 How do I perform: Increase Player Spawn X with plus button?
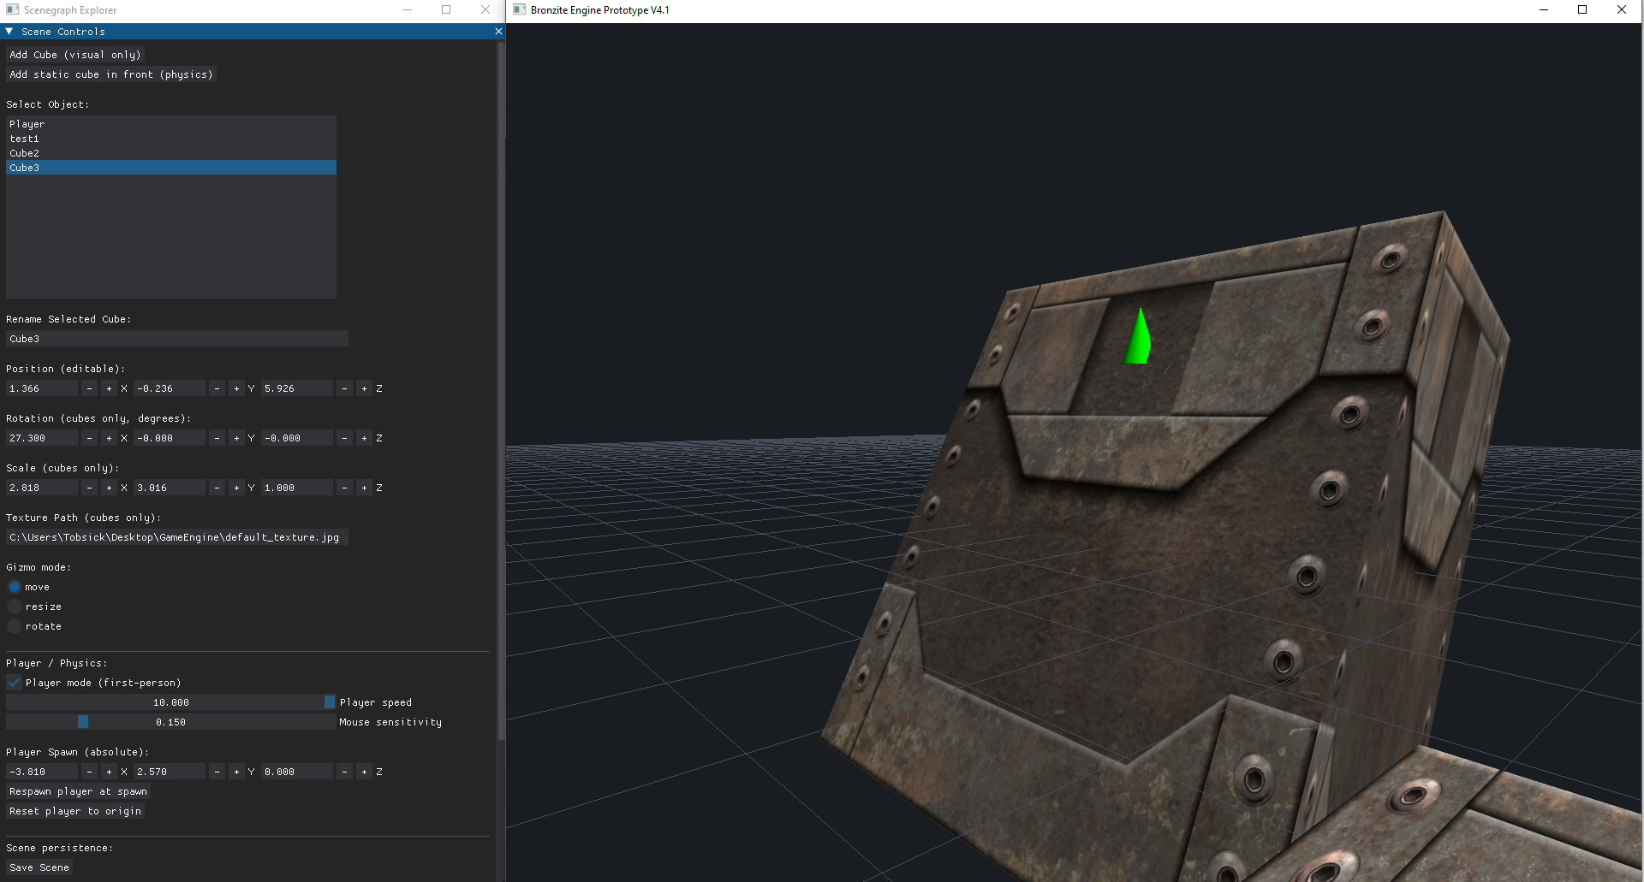(109, 772)
